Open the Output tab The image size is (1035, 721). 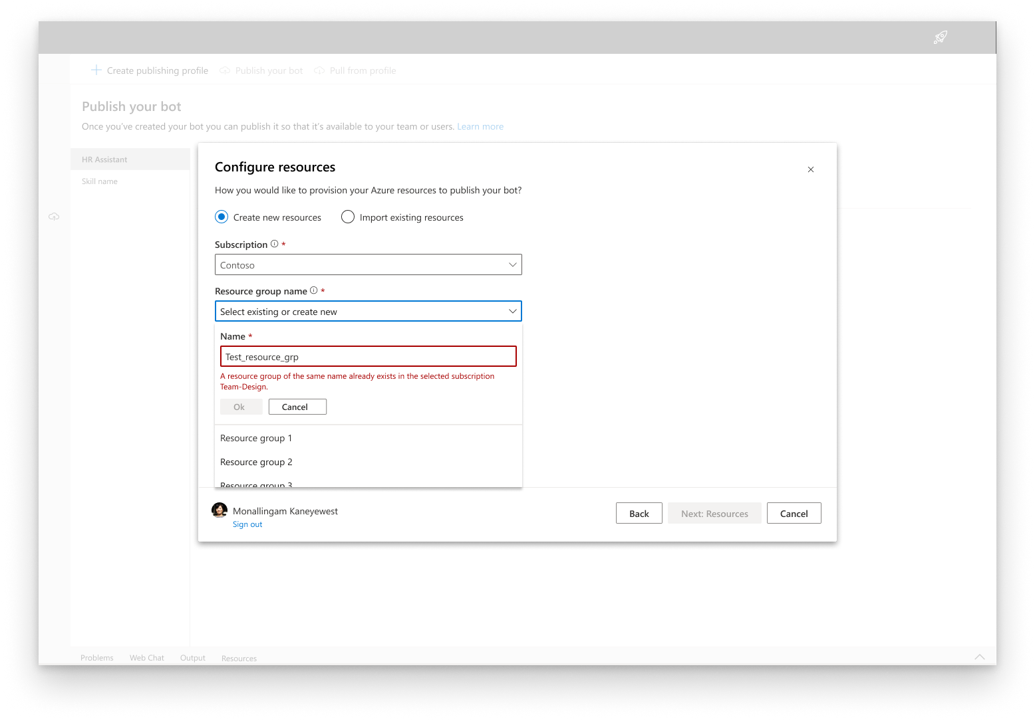(192, 657)
